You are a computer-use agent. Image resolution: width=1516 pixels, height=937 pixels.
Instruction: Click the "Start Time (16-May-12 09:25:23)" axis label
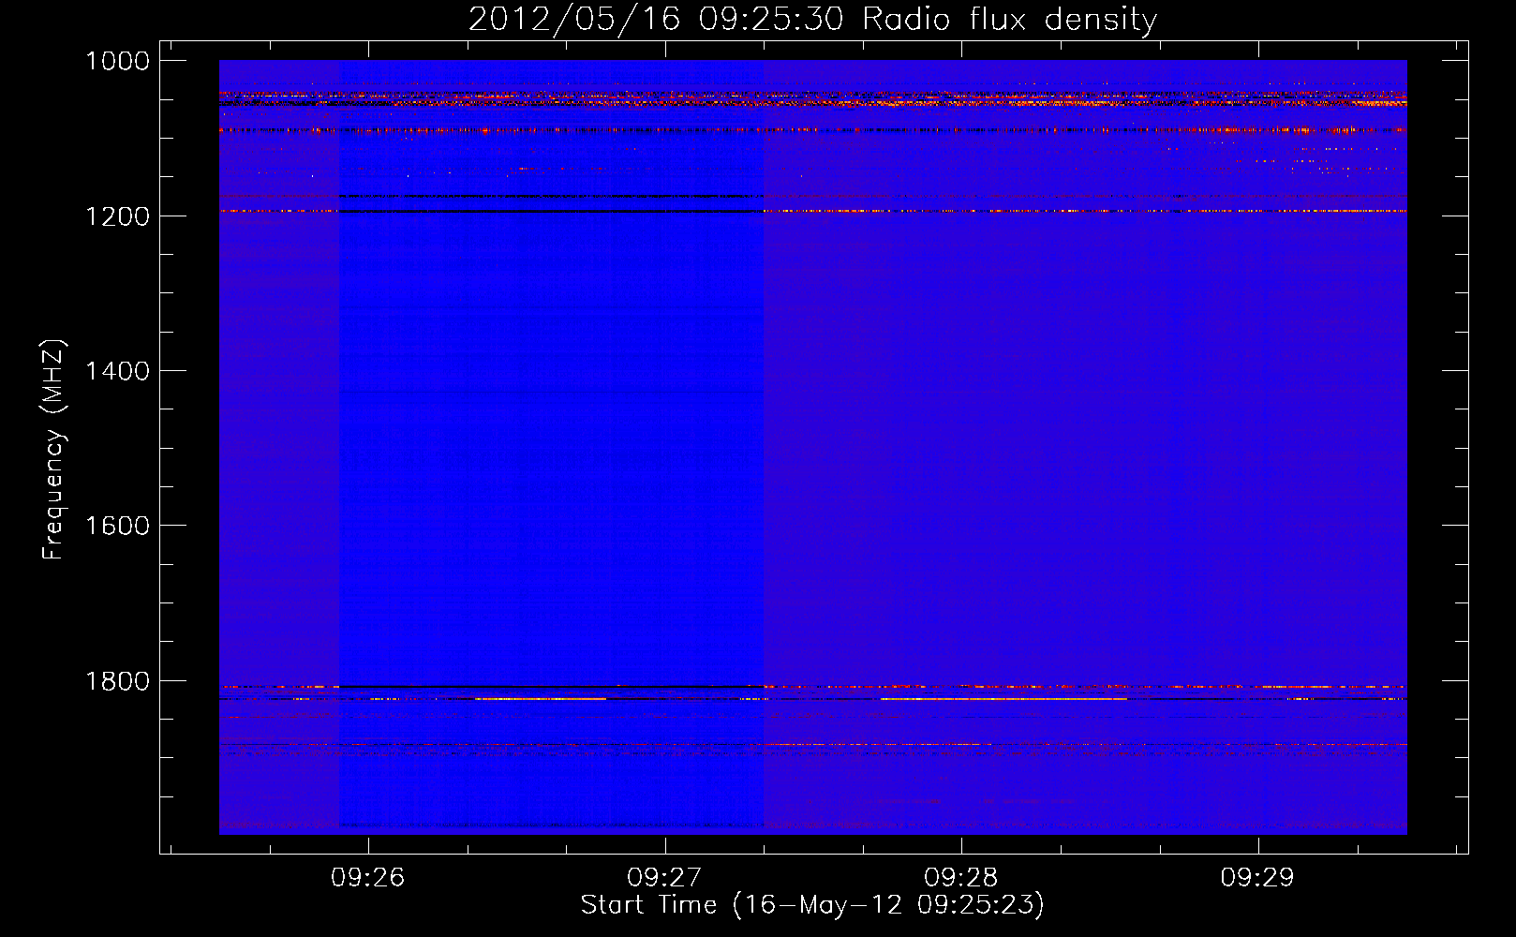click(812, 905)
